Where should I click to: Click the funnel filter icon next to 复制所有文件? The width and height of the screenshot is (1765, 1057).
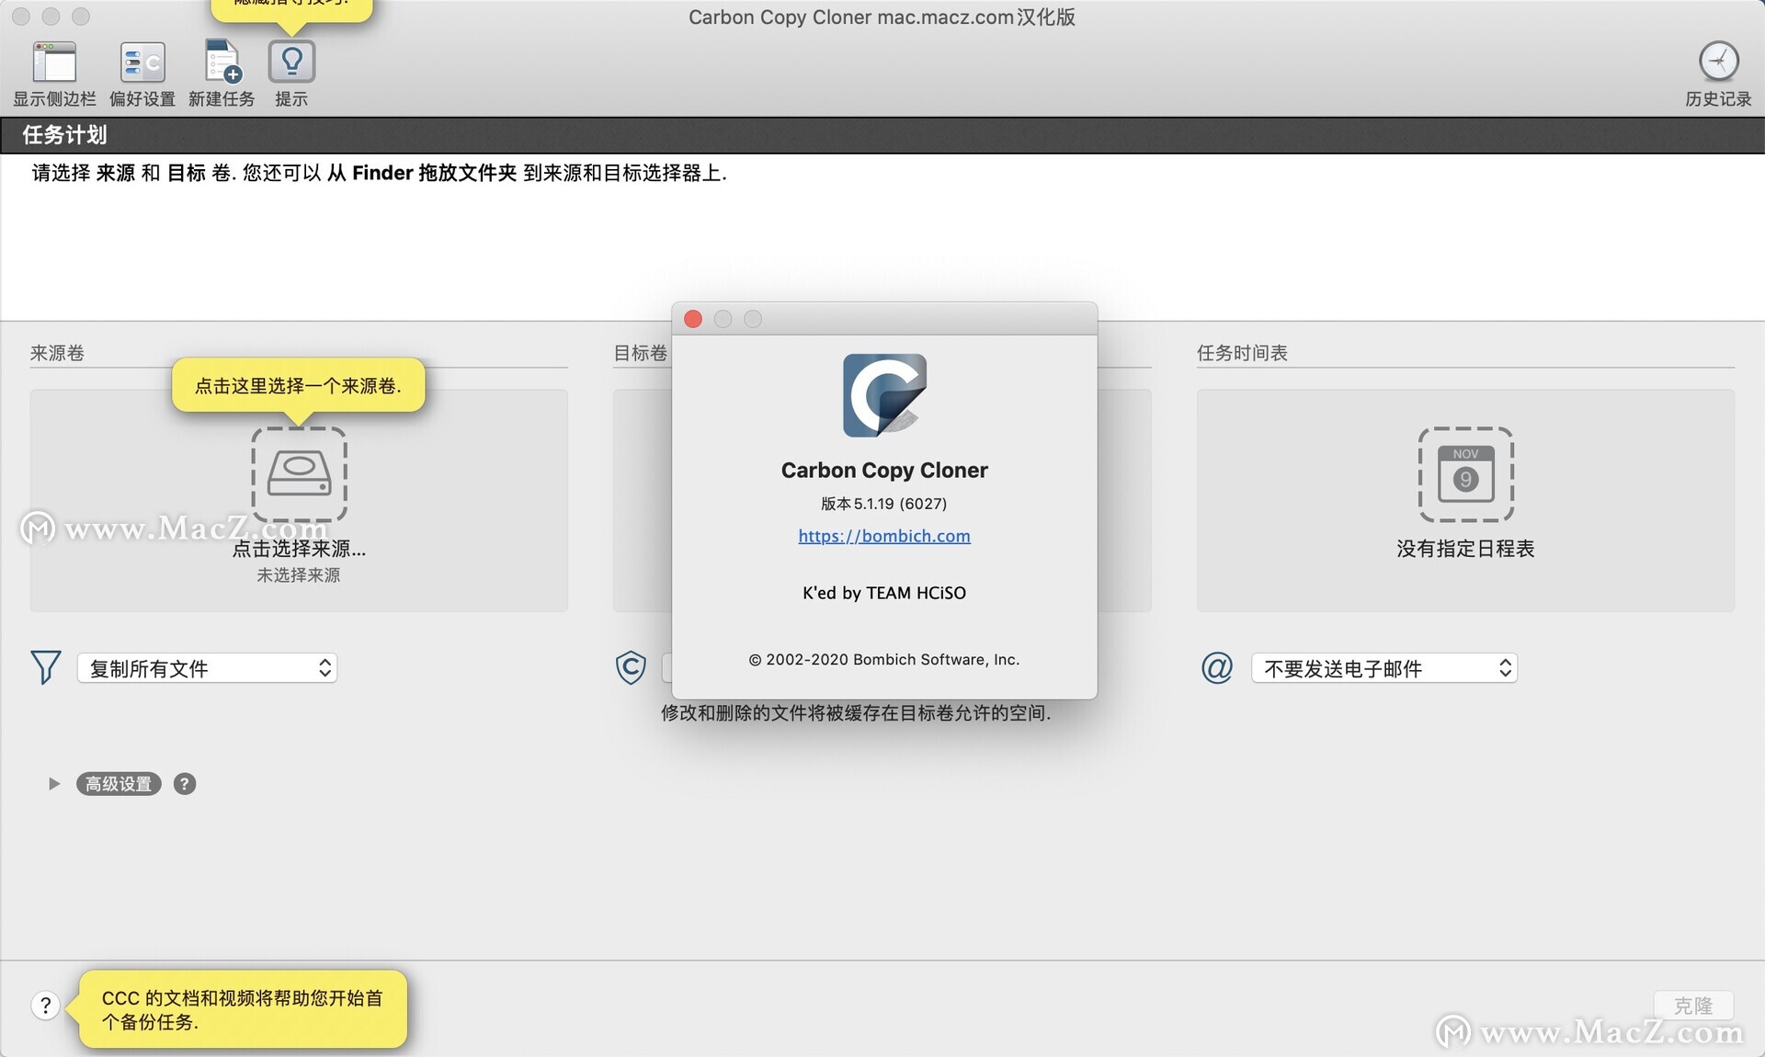pos(46,667)
